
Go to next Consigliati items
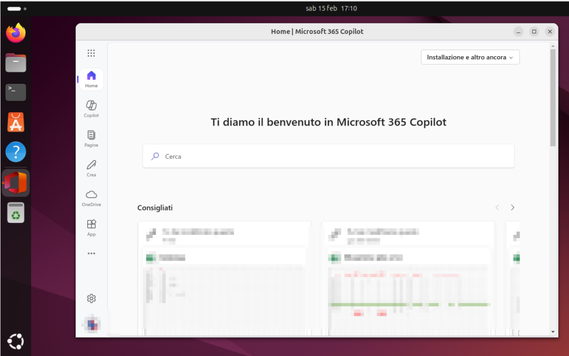512,208
